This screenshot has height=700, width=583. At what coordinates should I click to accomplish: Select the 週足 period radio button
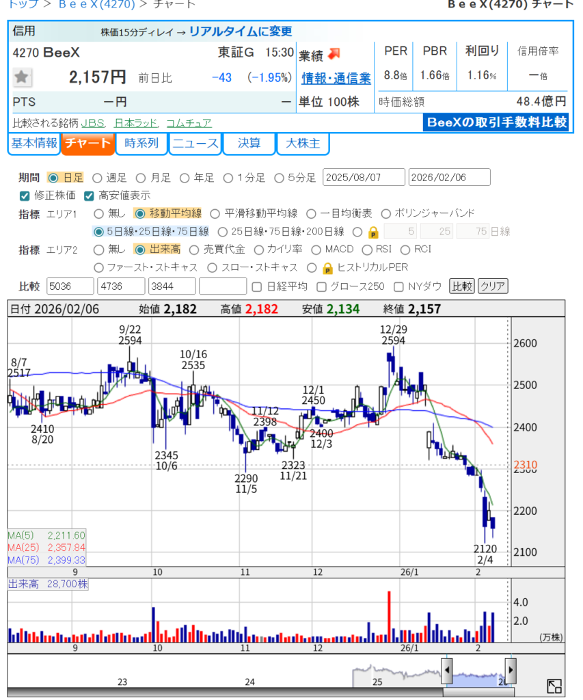tap(96, 178)
